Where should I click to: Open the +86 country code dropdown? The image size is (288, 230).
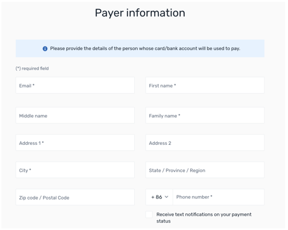tap(160, 197)
